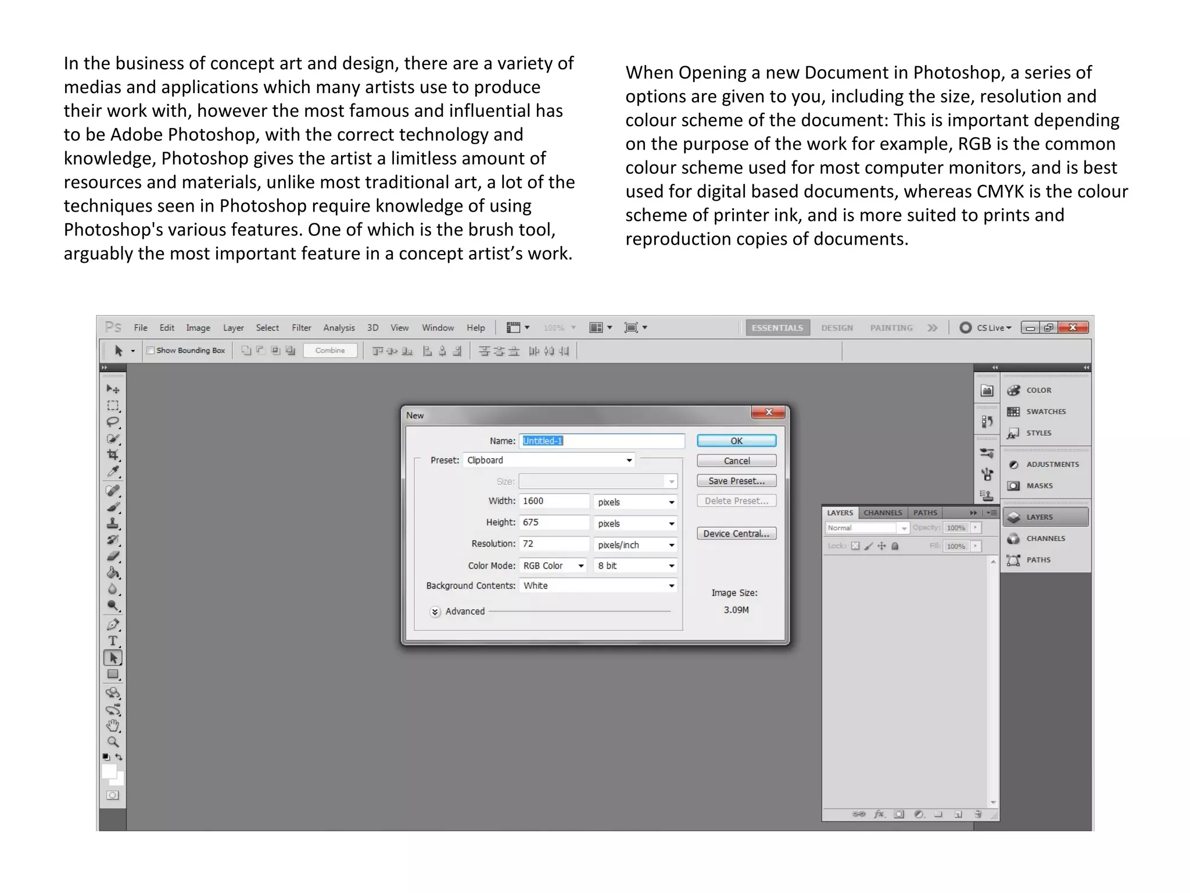Toggle Quick Mask mode

coord(113,795)
